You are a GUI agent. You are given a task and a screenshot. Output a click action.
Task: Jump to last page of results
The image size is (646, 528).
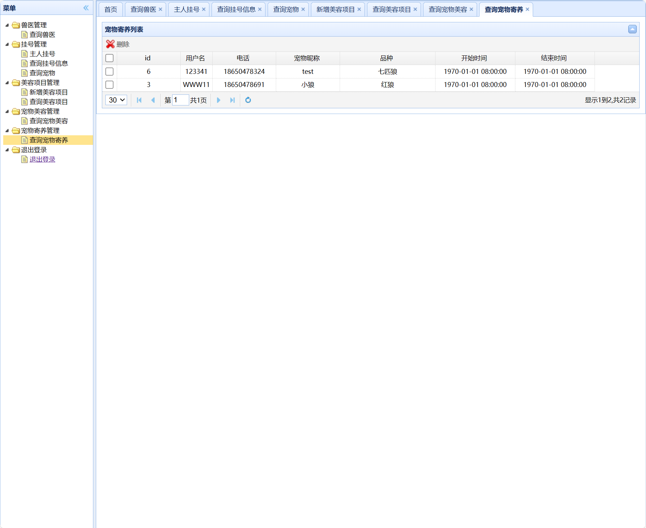[232, 100]
